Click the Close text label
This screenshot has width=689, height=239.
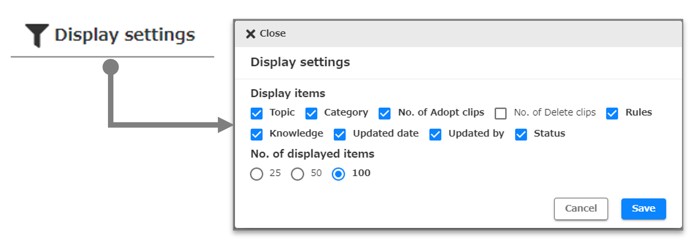[x=273, y=34]
